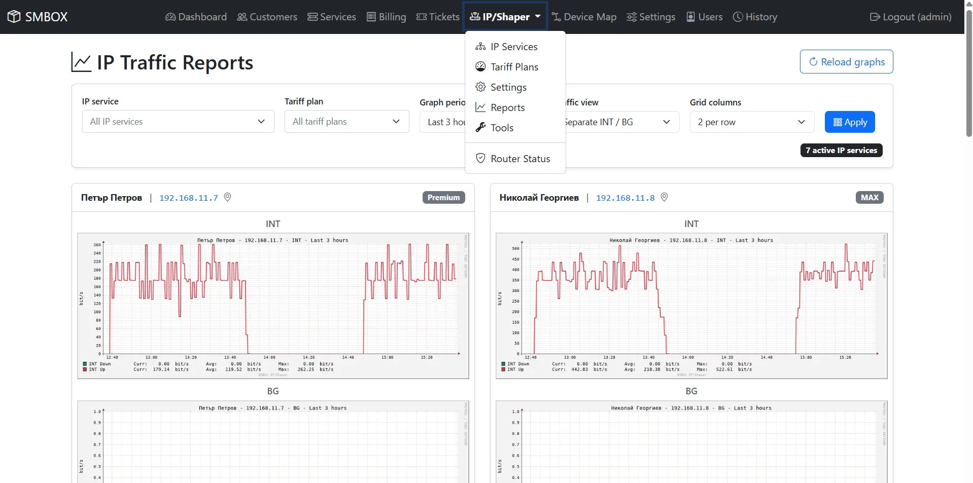
Task: Select Router Status from dropdown menu
Action: pyautogui.click(x=515, y=159)
